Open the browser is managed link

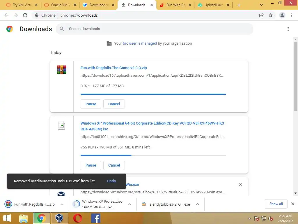point(140,43)
